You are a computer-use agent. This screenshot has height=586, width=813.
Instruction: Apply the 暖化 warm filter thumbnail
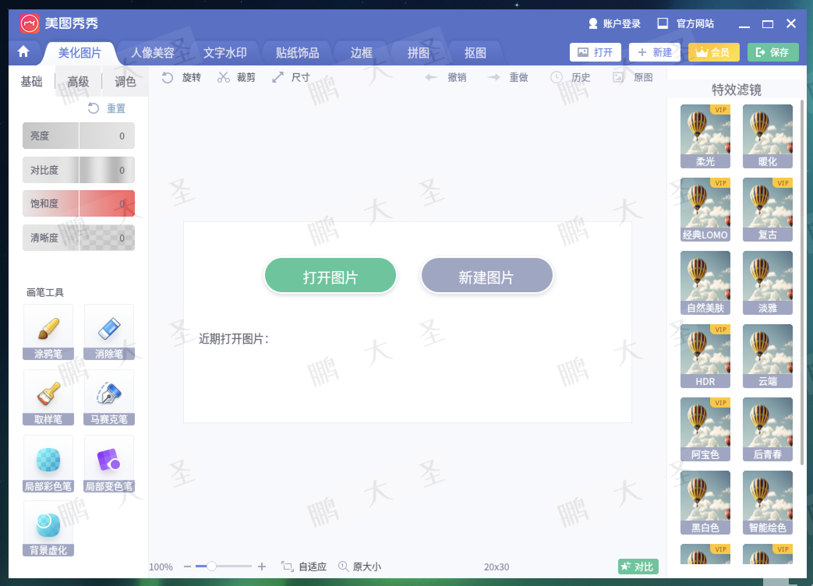tap(767, 136)
